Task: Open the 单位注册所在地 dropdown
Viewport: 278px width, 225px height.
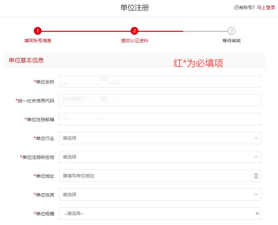Action: (x=160, y=157)
